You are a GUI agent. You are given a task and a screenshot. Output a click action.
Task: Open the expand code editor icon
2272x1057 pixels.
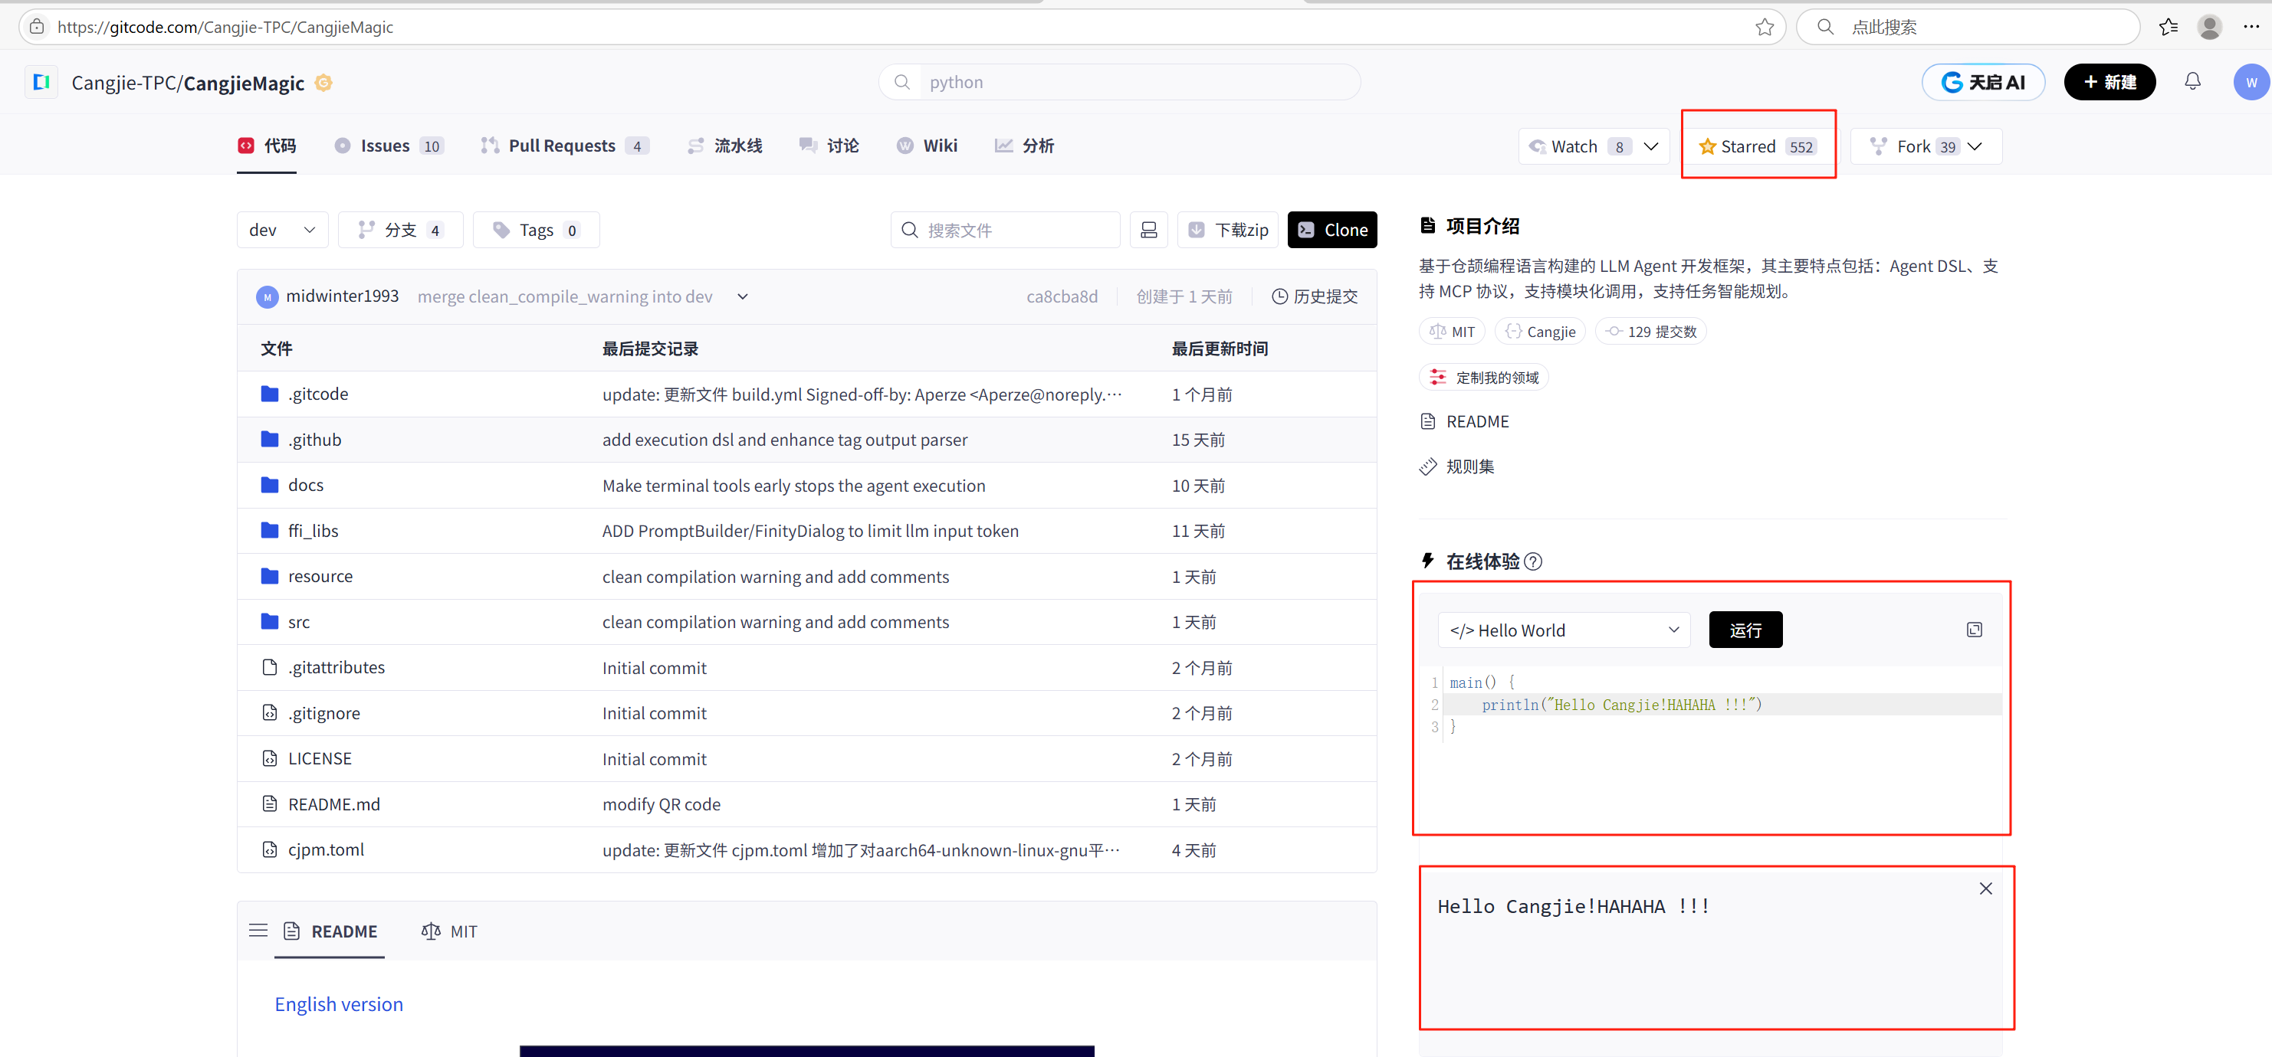(x=1974, y=630)
